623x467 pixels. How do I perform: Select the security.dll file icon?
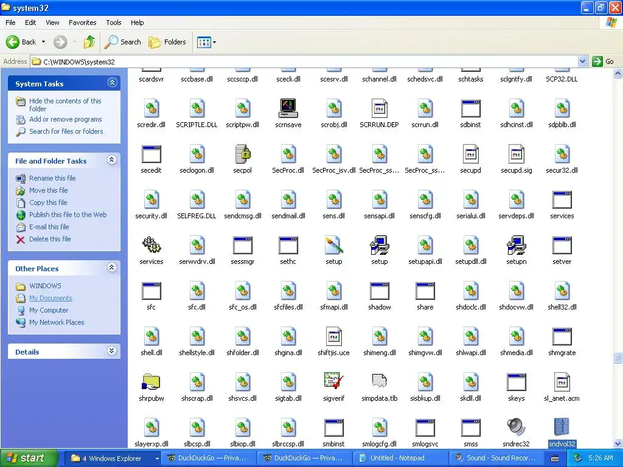151,199
